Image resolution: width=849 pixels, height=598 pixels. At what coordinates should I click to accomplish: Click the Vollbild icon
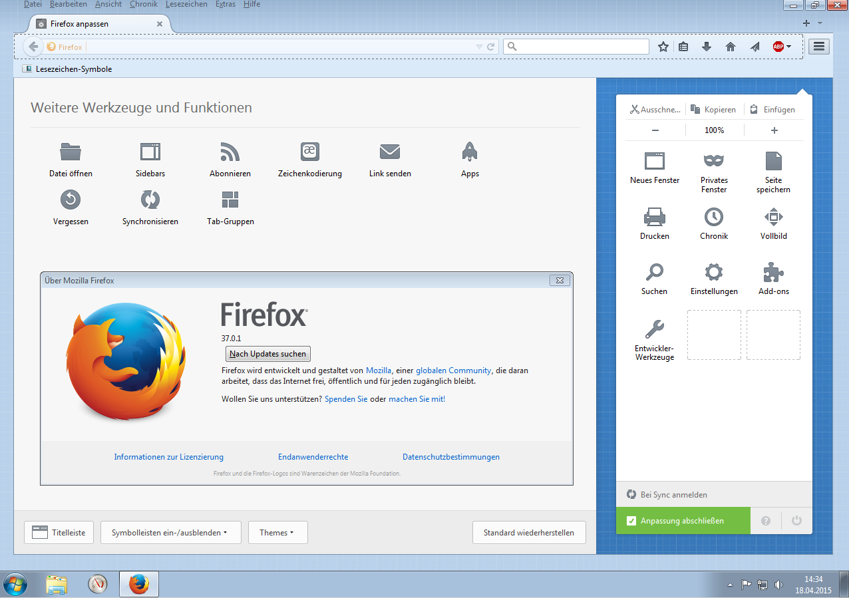773,216
